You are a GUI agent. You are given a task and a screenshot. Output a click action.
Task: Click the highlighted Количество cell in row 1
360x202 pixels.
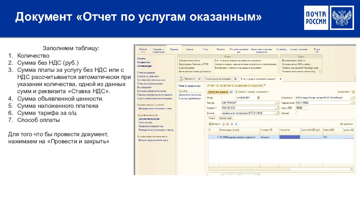(289, 137)
